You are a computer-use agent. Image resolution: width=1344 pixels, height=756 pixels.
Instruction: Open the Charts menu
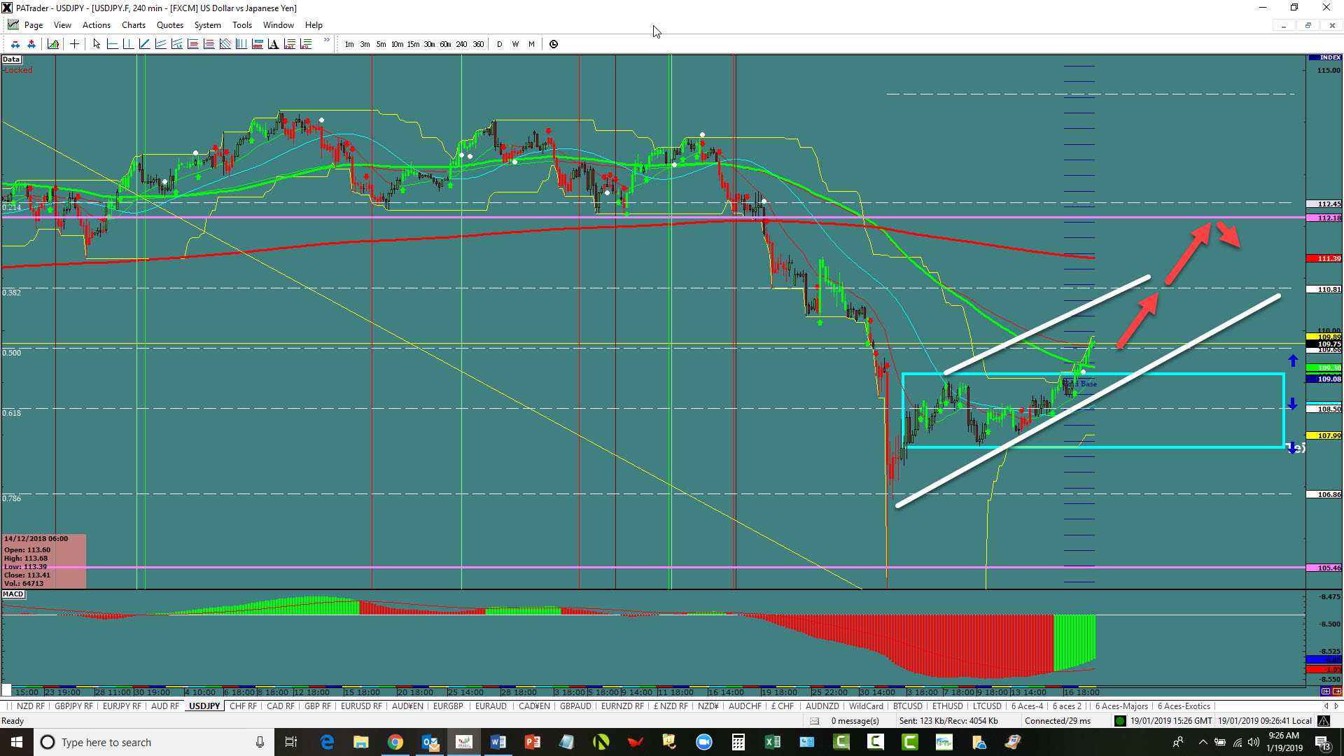134,25
